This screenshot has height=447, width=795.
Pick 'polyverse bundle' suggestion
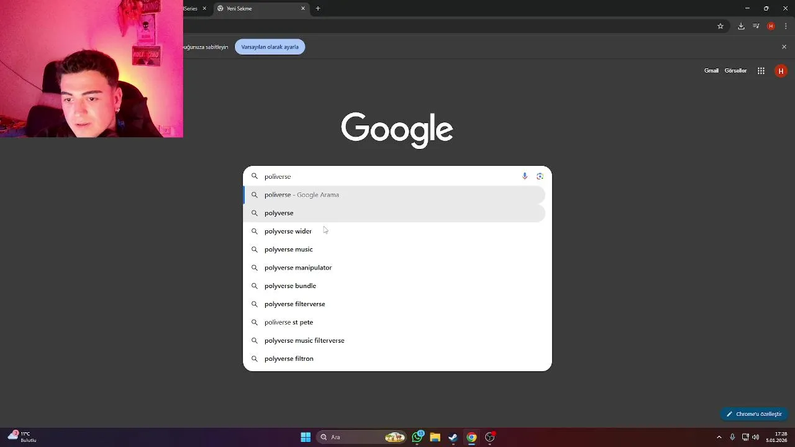(x=395, y=286)
